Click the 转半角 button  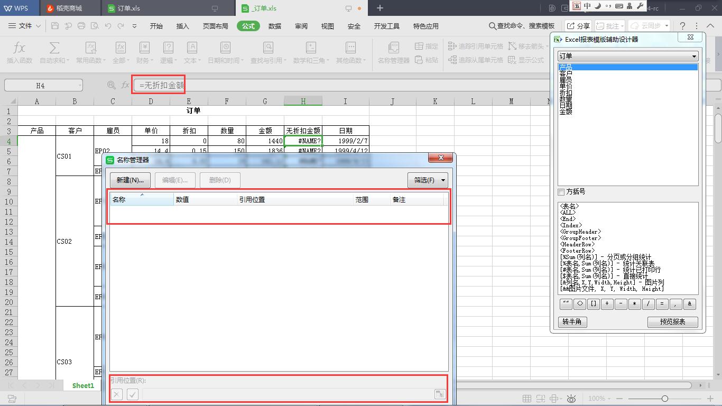tap(572, 322)
